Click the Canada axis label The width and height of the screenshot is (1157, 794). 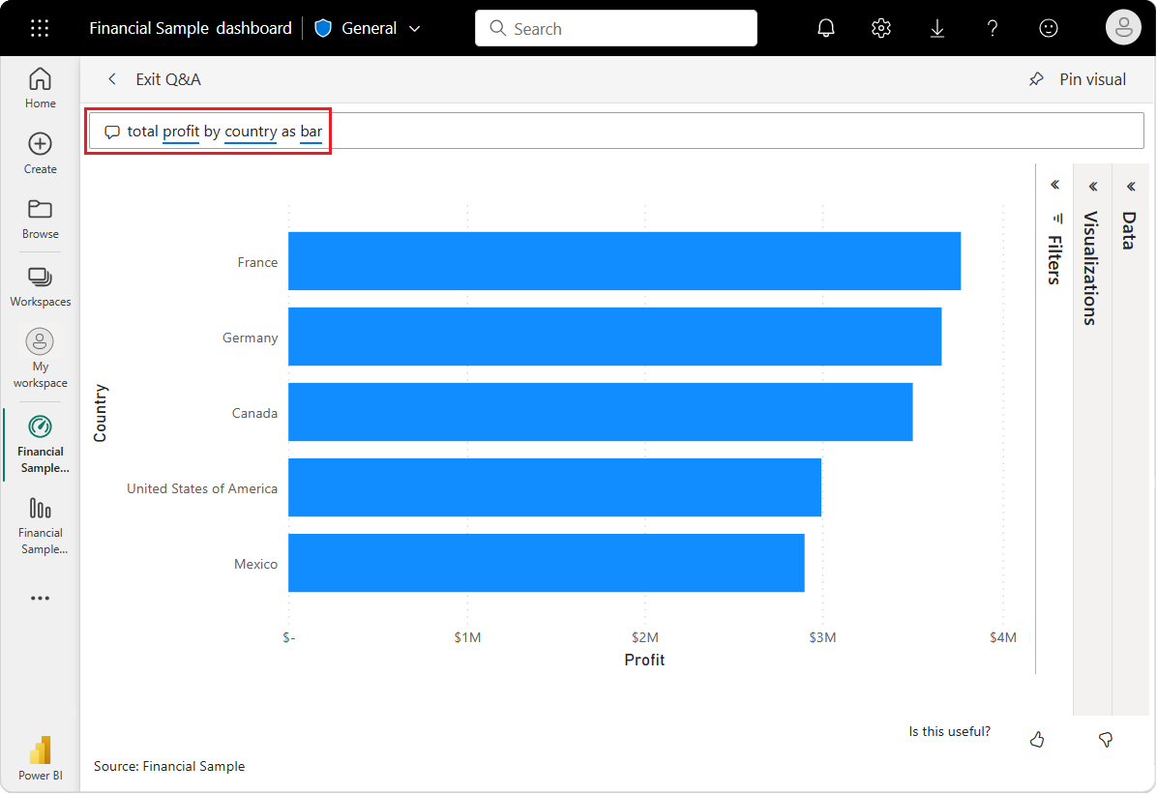coord(254,413)
